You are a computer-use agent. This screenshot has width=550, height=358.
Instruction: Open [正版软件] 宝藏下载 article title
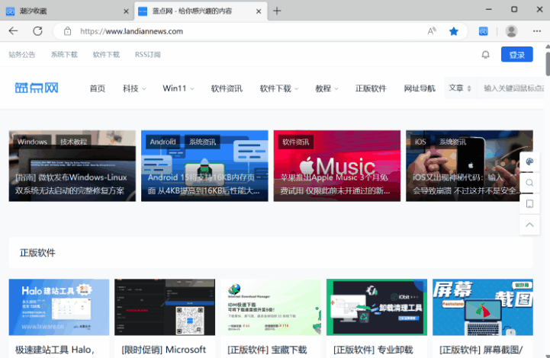coord(267,350)
